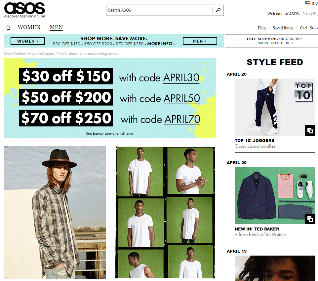Viewport: 318px width, 281px height.
Task: Click the April discount codes banner
Action: tap(110, 98)
